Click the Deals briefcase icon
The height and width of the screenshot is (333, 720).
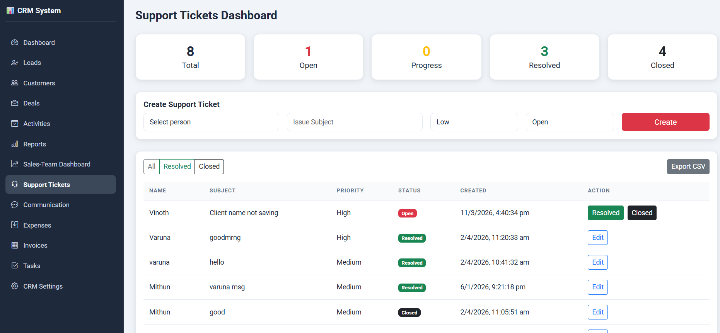[15, 103]
